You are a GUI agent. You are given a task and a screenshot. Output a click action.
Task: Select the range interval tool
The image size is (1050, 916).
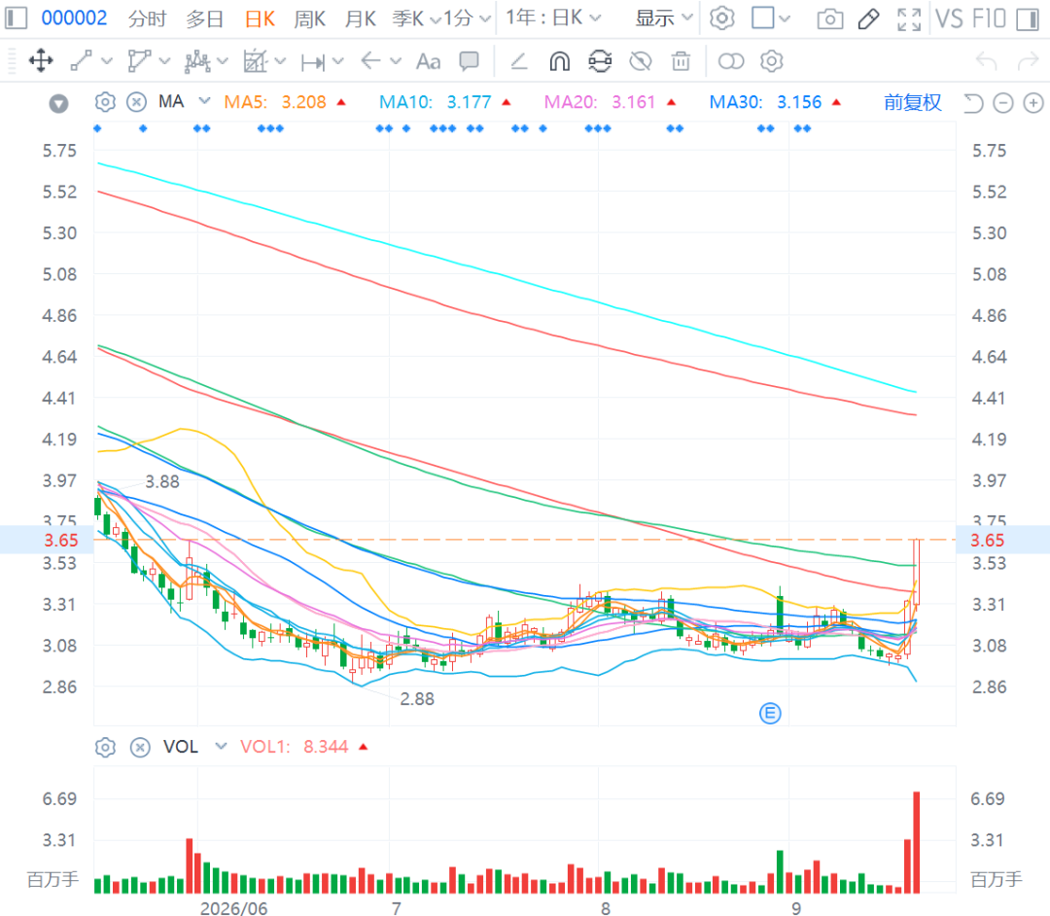click(313, 61)
